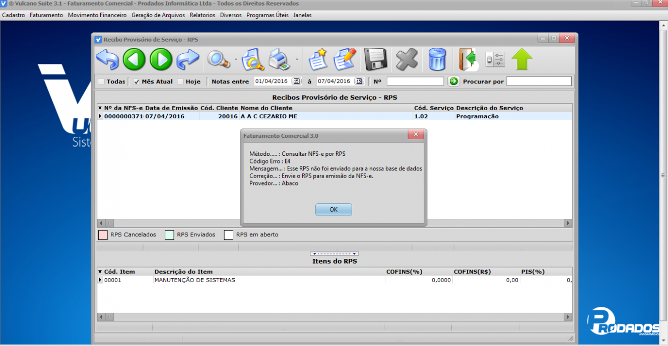668x346 pixels.
Task: Exit via the door icon
Action: point(467,60)
